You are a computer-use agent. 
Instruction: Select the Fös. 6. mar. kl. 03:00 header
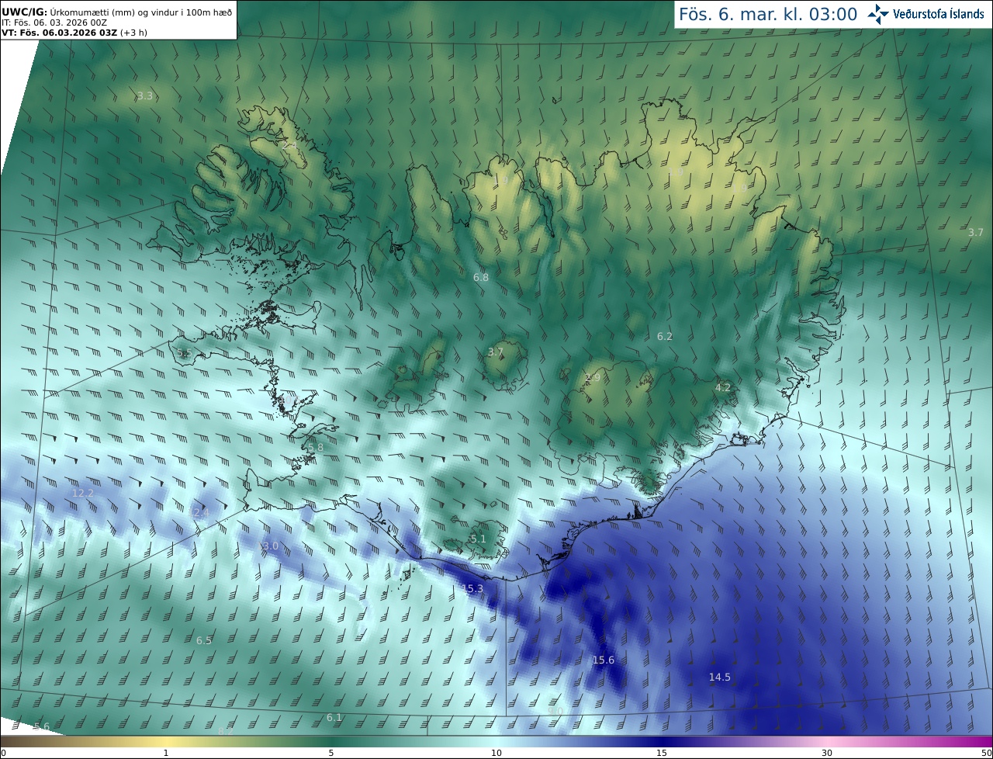pos(768,14)
